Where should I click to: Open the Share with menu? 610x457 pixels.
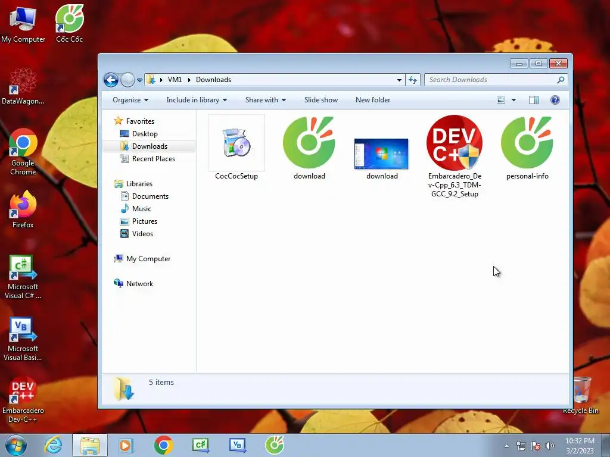click(x=265, y=100)
